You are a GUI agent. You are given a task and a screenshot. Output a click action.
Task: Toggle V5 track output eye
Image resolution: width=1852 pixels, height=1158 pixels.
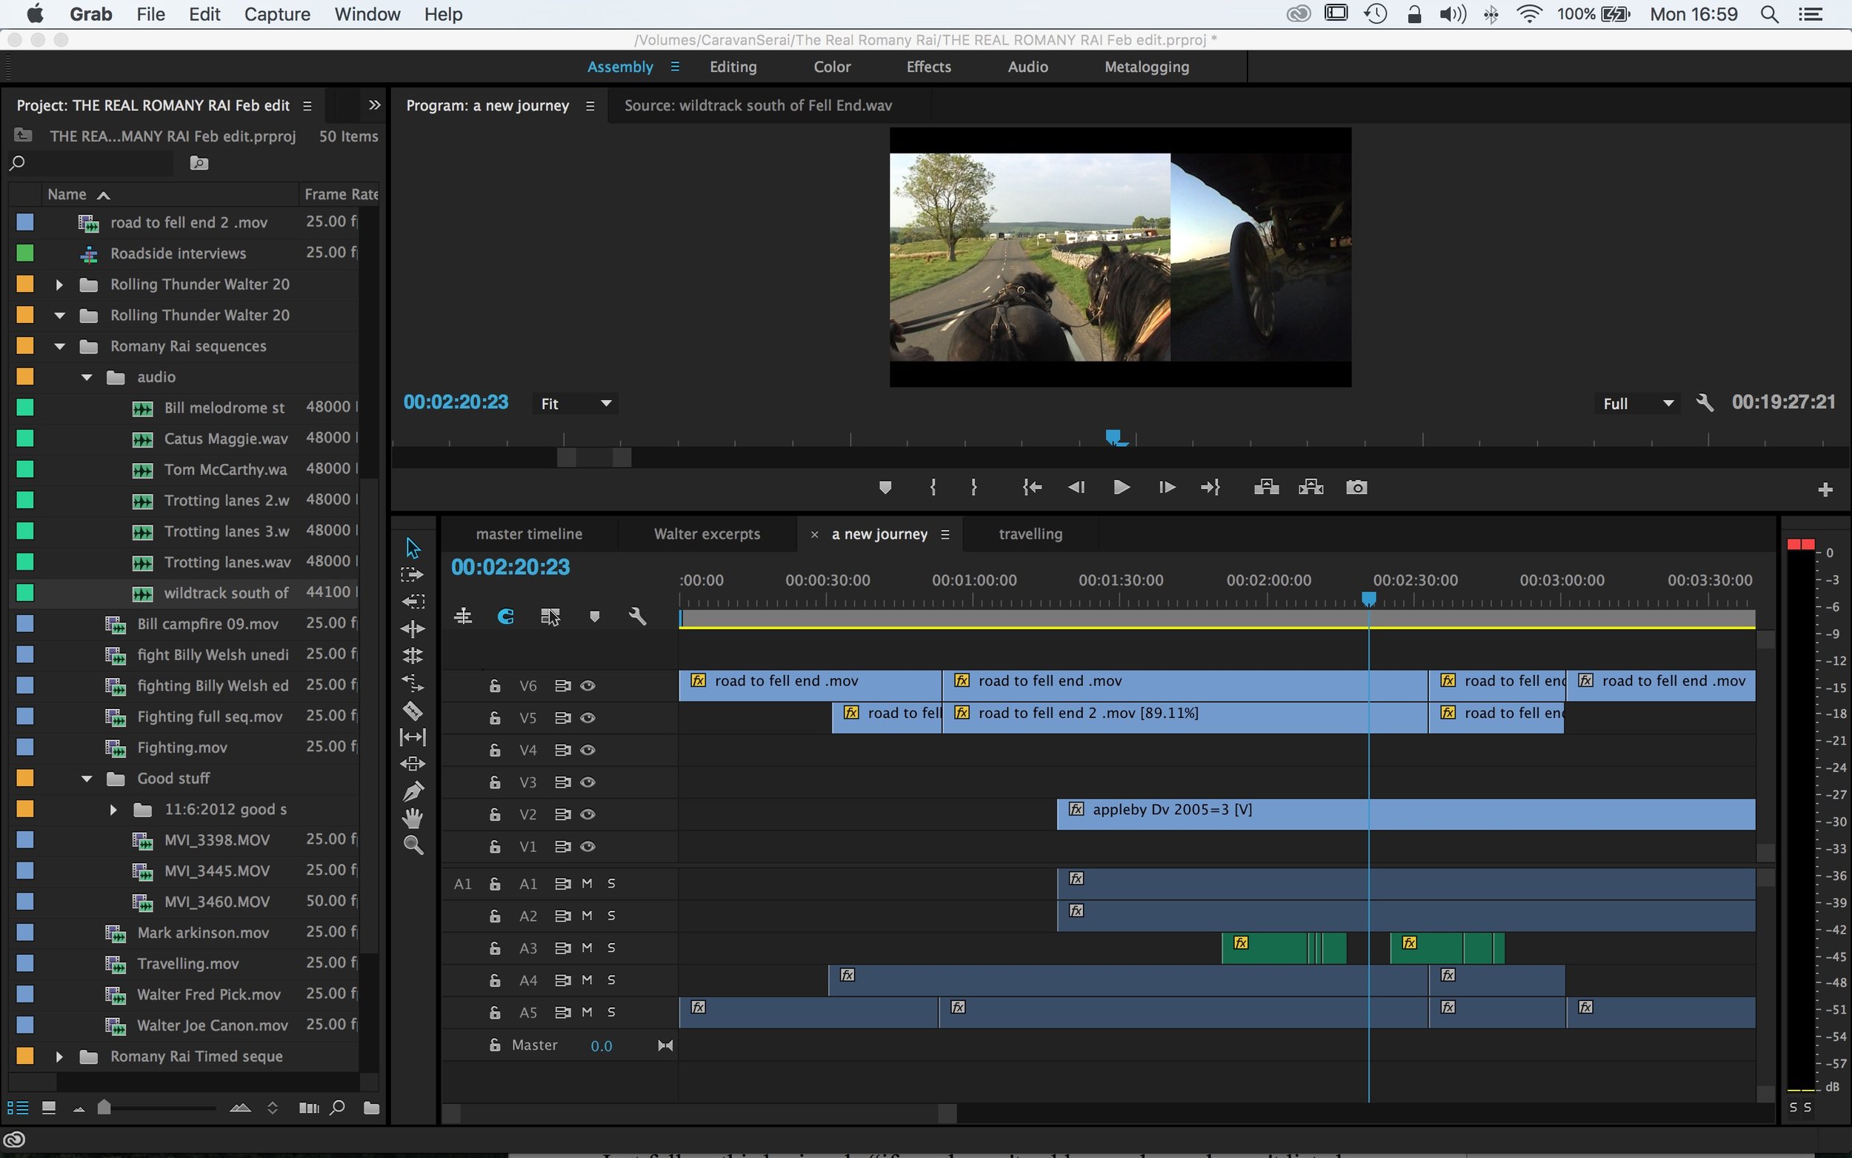coord(587,718)
